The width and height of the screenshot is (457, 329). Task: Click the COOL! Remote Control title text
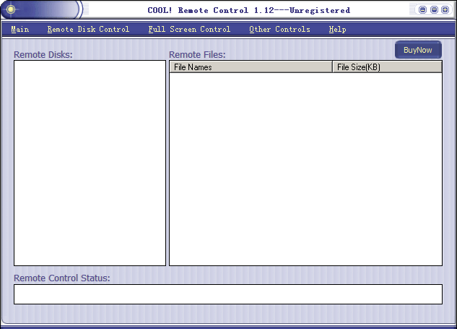(239, 10)
